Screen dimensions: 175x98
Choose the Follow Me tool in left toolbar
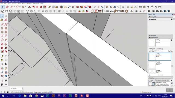(x=6, y=48)
